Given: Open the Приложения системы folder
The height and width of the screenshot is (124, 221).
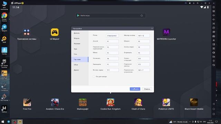Looking at the screenshot, I should click(x=27, y=32).
